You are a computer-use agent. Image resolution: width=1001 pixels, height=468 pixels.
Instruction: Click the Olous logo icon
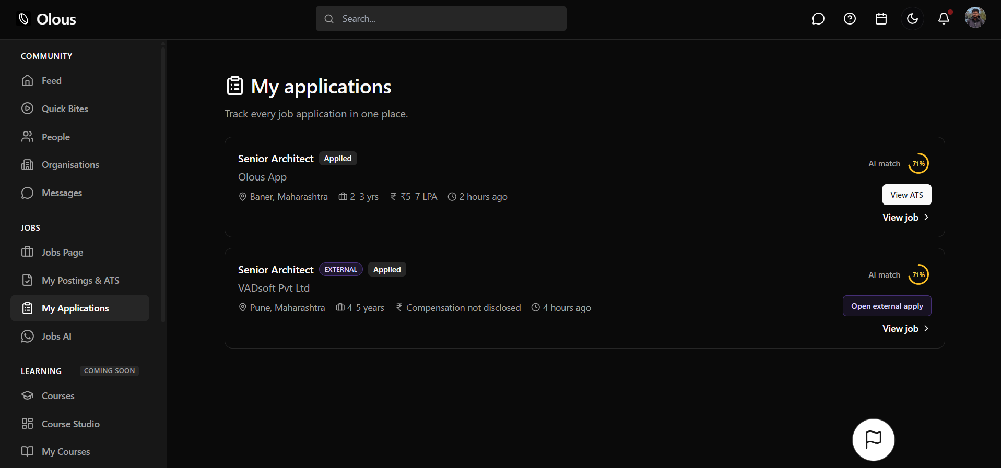pyautogui.click(x=24, y=19)
